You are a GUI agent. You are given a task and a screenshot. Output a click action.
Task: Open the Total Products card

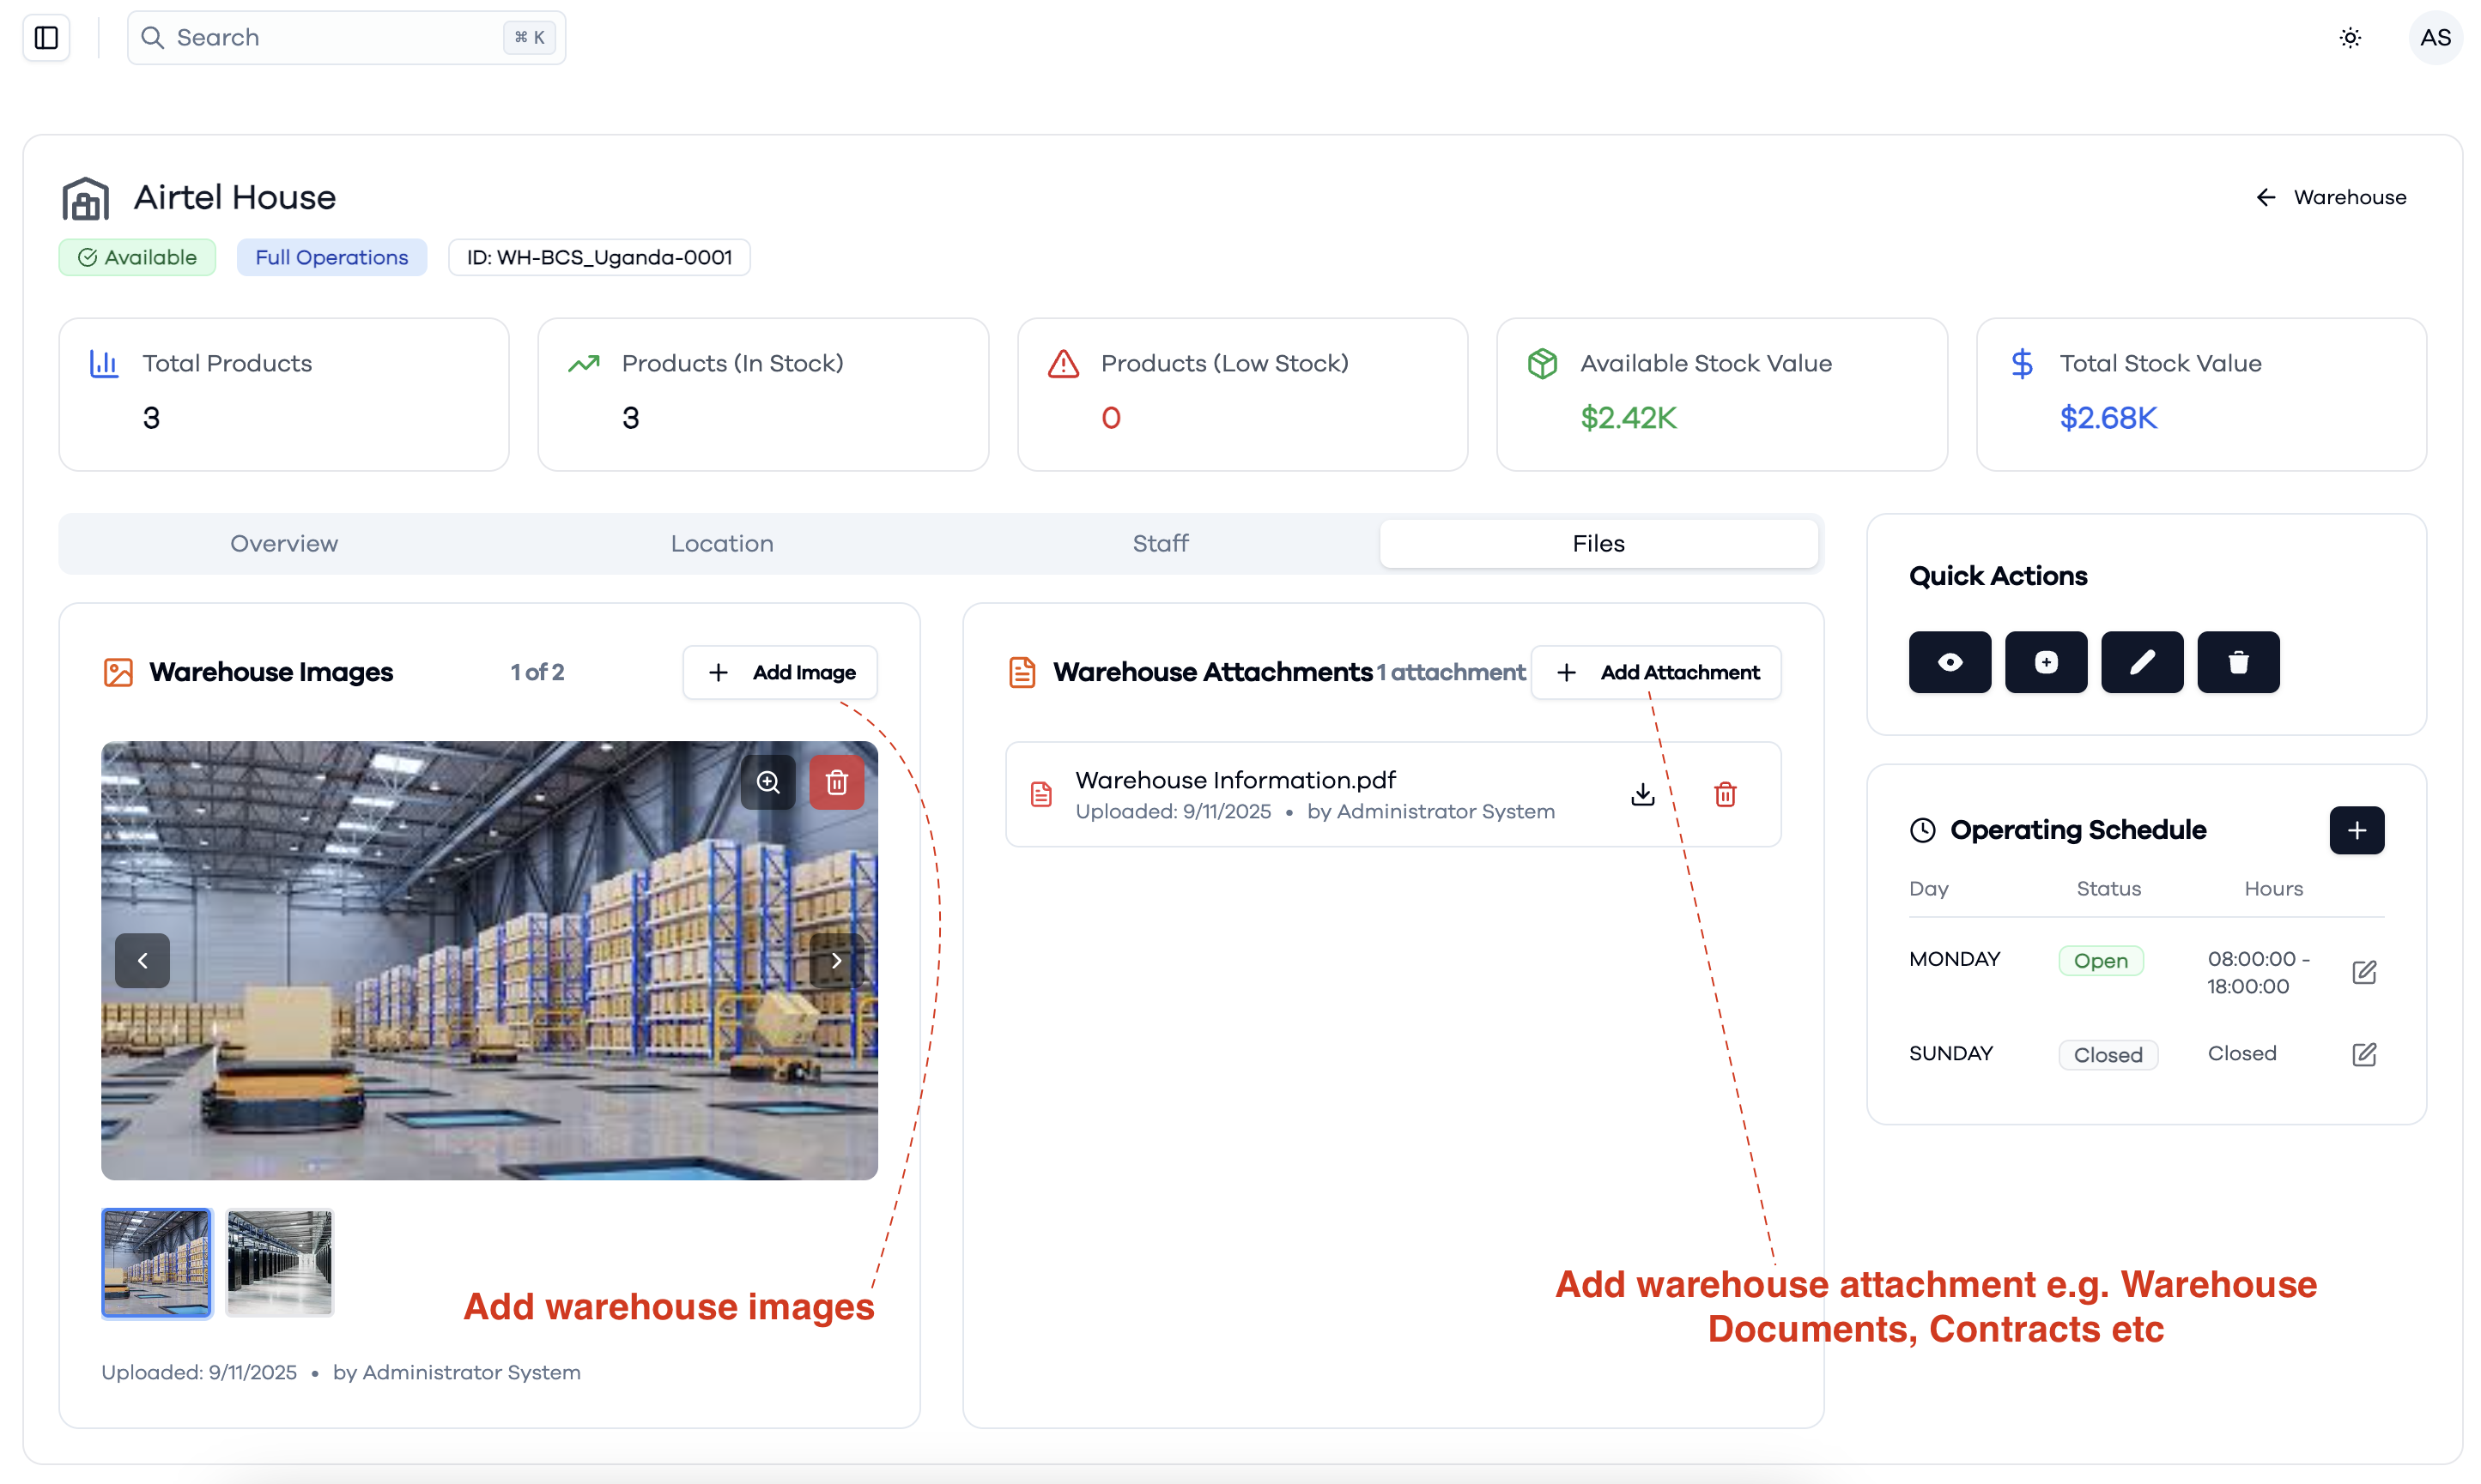click(283, 394)
